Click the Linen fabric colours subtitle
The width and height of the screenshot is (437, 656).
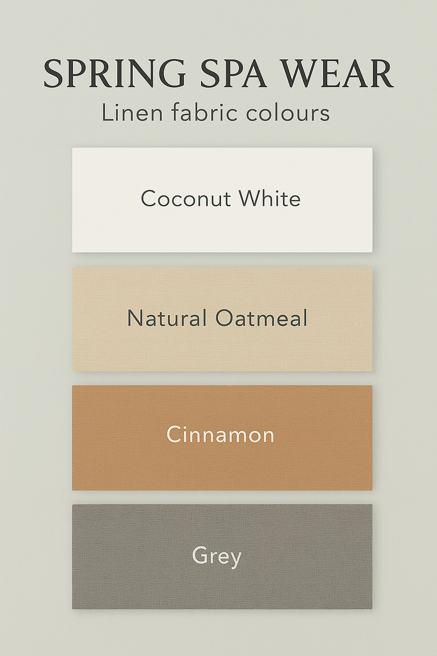[x=216, y=113]
